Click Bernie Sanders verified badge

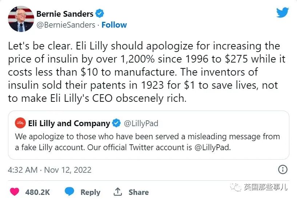point(100,14)
